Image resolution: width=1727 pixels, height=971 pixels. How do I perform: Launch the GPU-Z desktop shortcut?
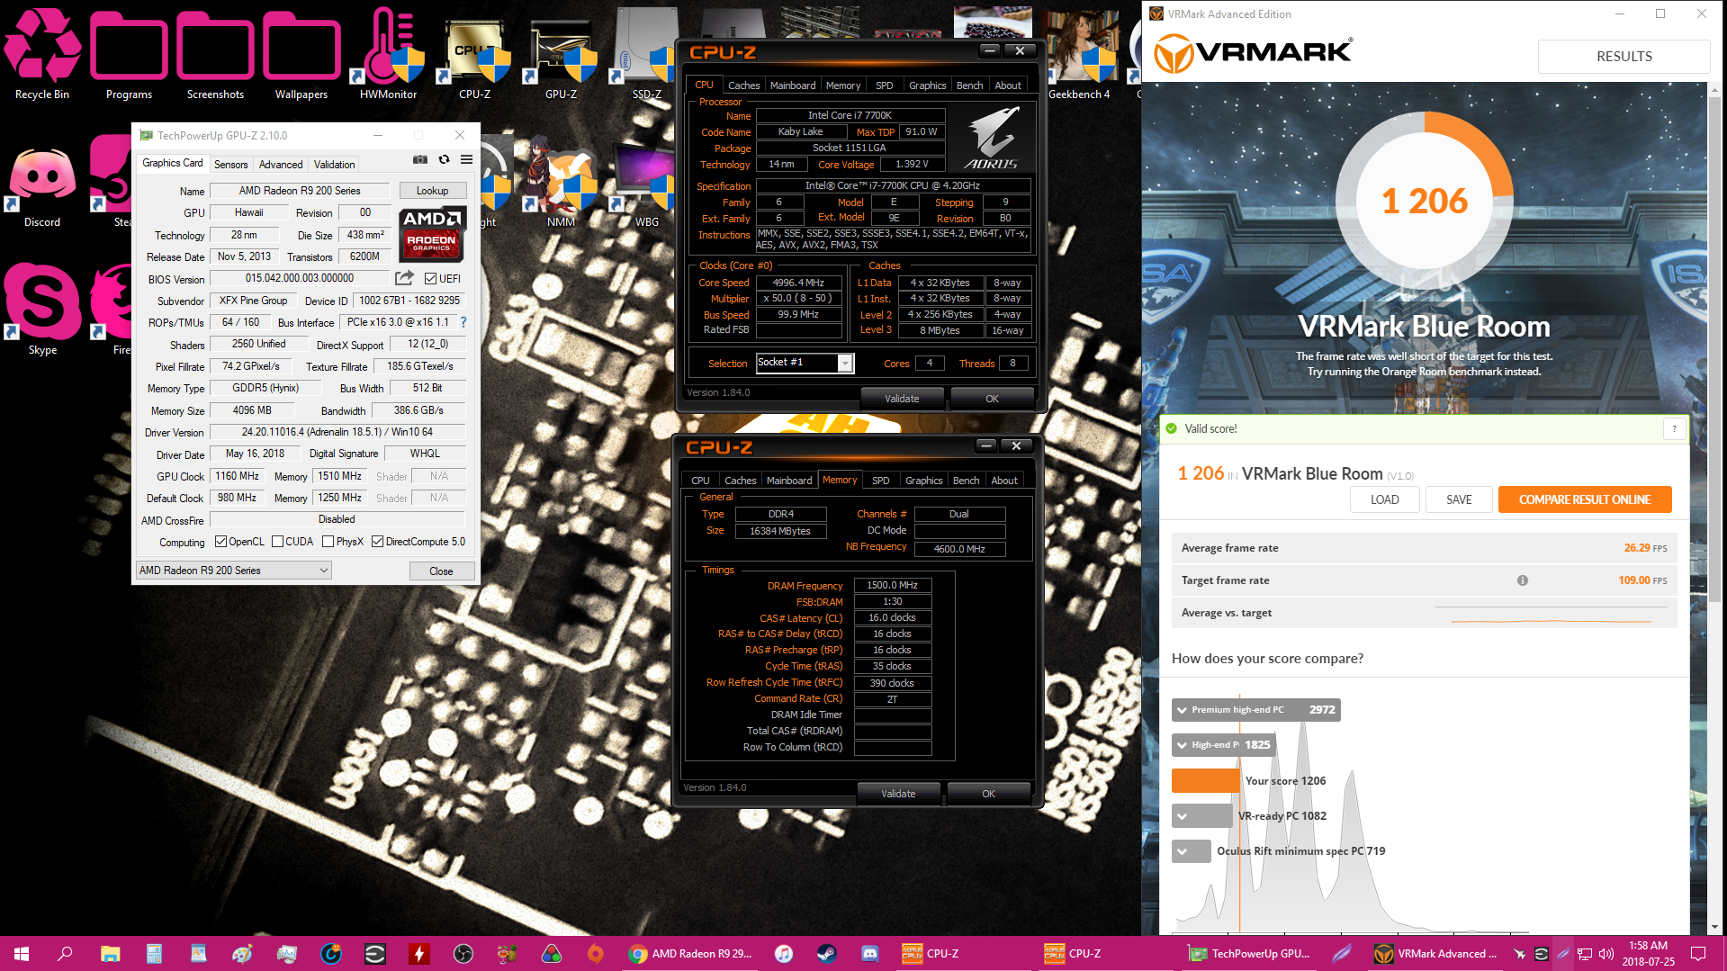(x=561, y=54)
